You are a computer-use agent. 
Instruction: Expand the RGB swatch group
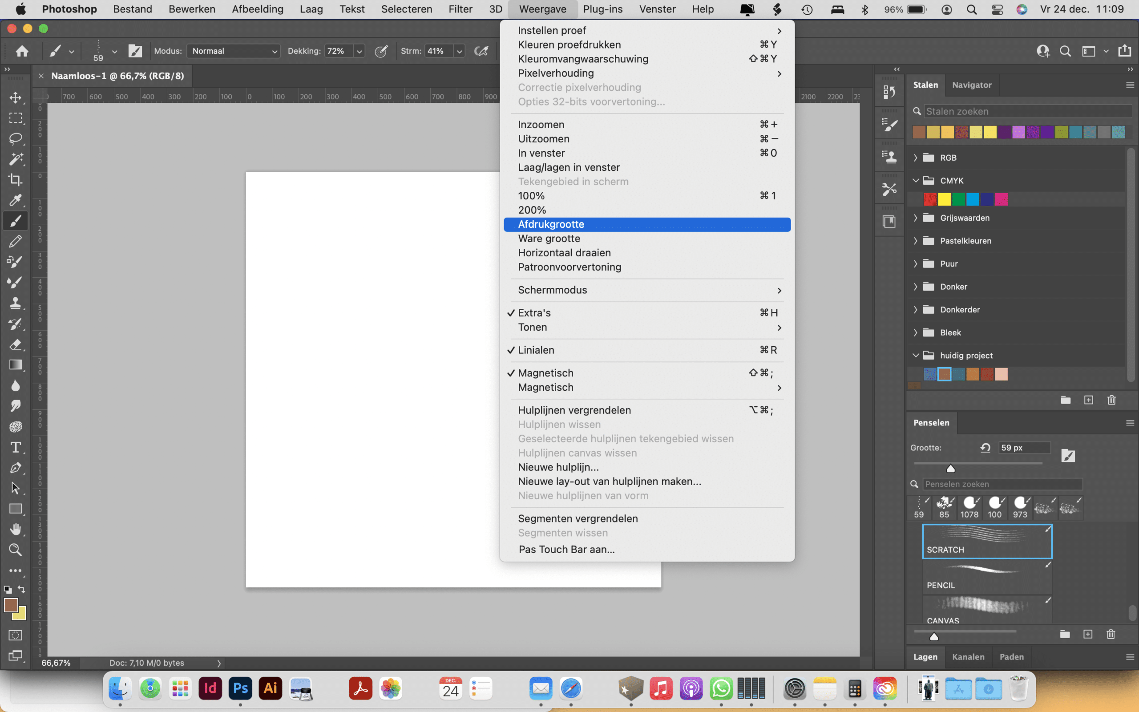pyautogui.click(x=916, y=158)
